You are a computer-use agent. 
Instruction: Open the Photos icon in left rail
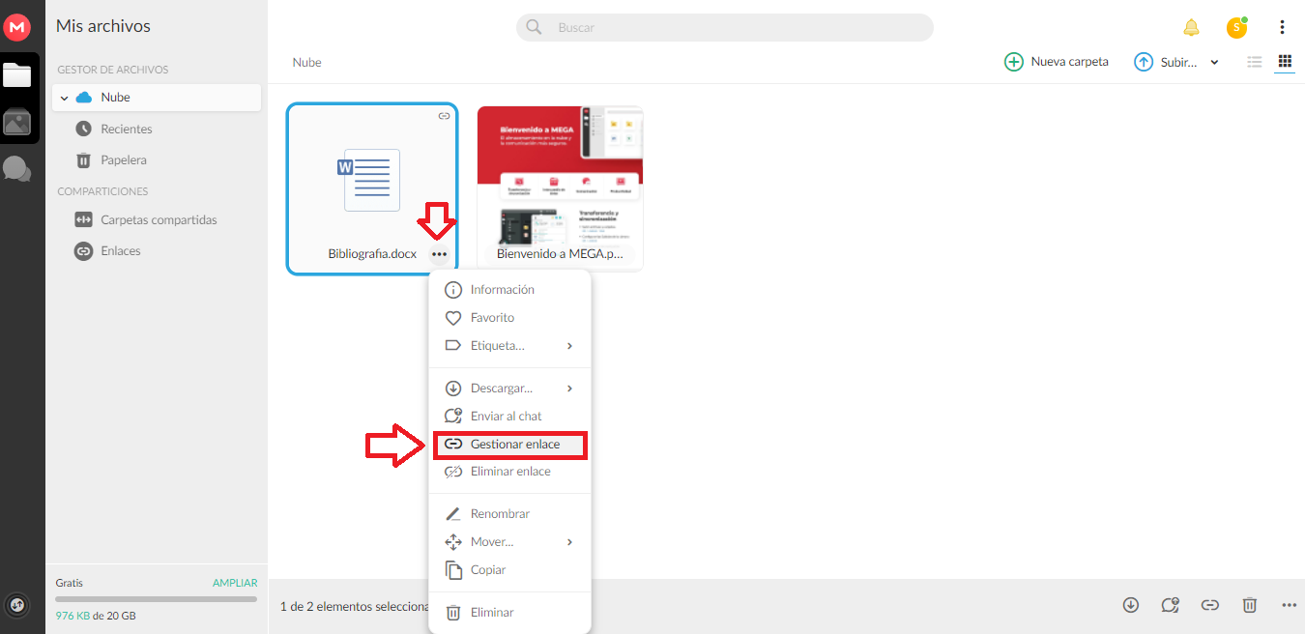(x=17, y=122)
